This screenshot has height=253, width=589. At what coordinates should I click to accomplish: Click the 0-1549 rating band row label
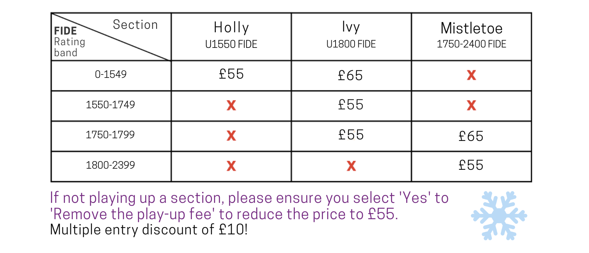(111, 74)
